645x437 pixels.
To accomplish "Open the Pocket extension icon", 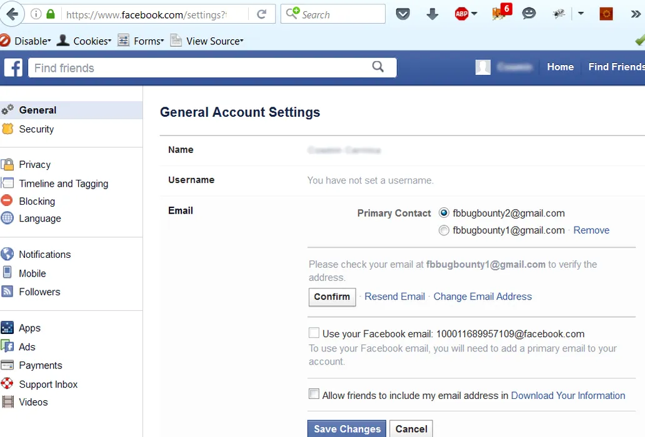I will click(x=403, y=14).
